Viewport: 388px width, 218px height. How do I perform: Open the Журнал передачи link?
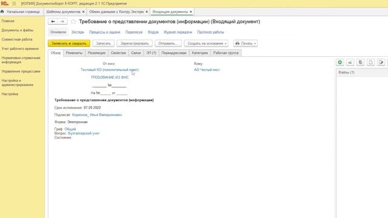click(x=178, y=32)
